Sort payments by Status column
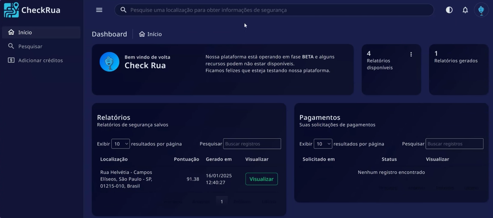The image size is (493, 218). tap(389, 159)
